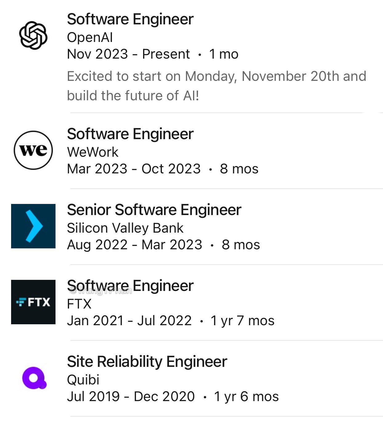
Task: Select Software Engineer title at WeWork
Action: coord(130,134)
